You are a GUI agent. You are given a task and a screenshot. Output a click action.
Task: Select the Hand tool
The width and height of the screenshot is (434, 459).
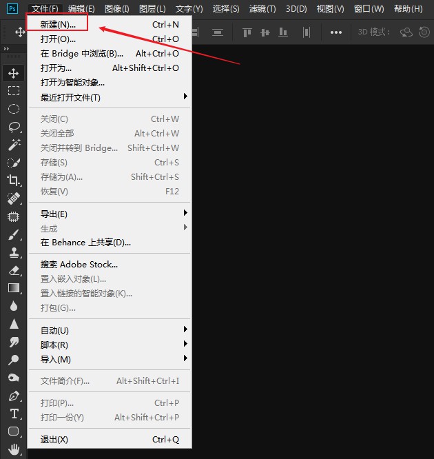14,449
